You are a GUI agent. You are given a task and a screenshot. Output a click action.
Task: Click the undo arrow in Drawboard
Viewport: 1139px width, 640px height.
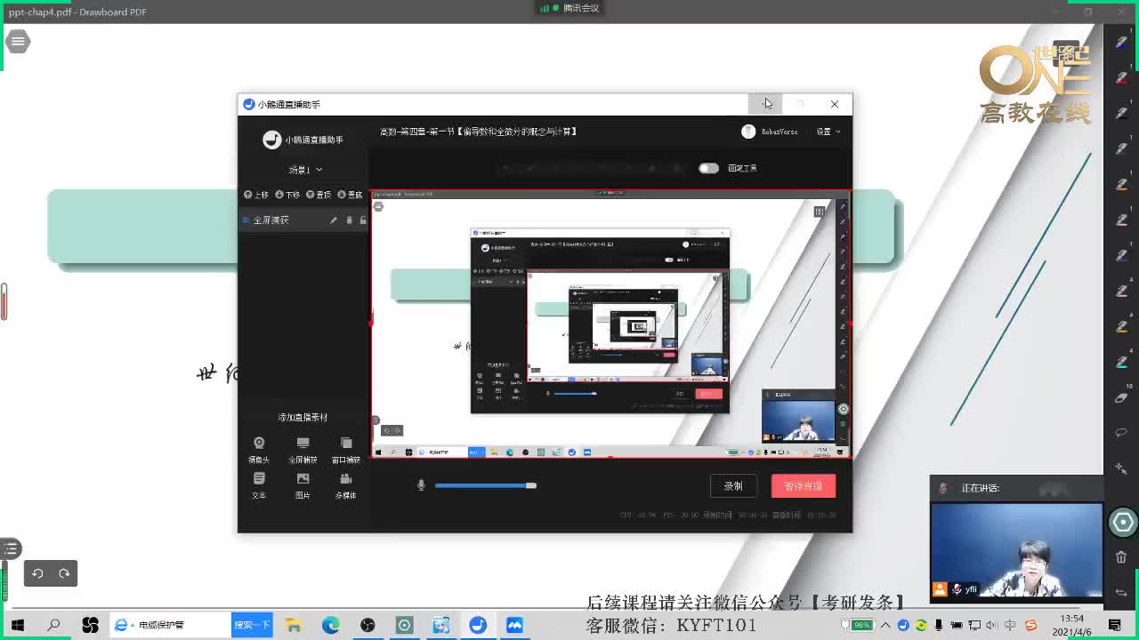37,573
